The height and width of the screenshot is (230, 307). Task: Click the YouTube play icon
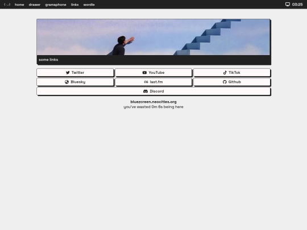point(144,73)
